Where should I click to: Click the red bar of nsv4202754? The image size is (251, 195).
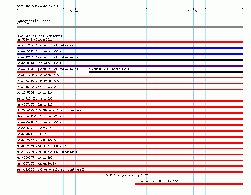coord(130,154)
